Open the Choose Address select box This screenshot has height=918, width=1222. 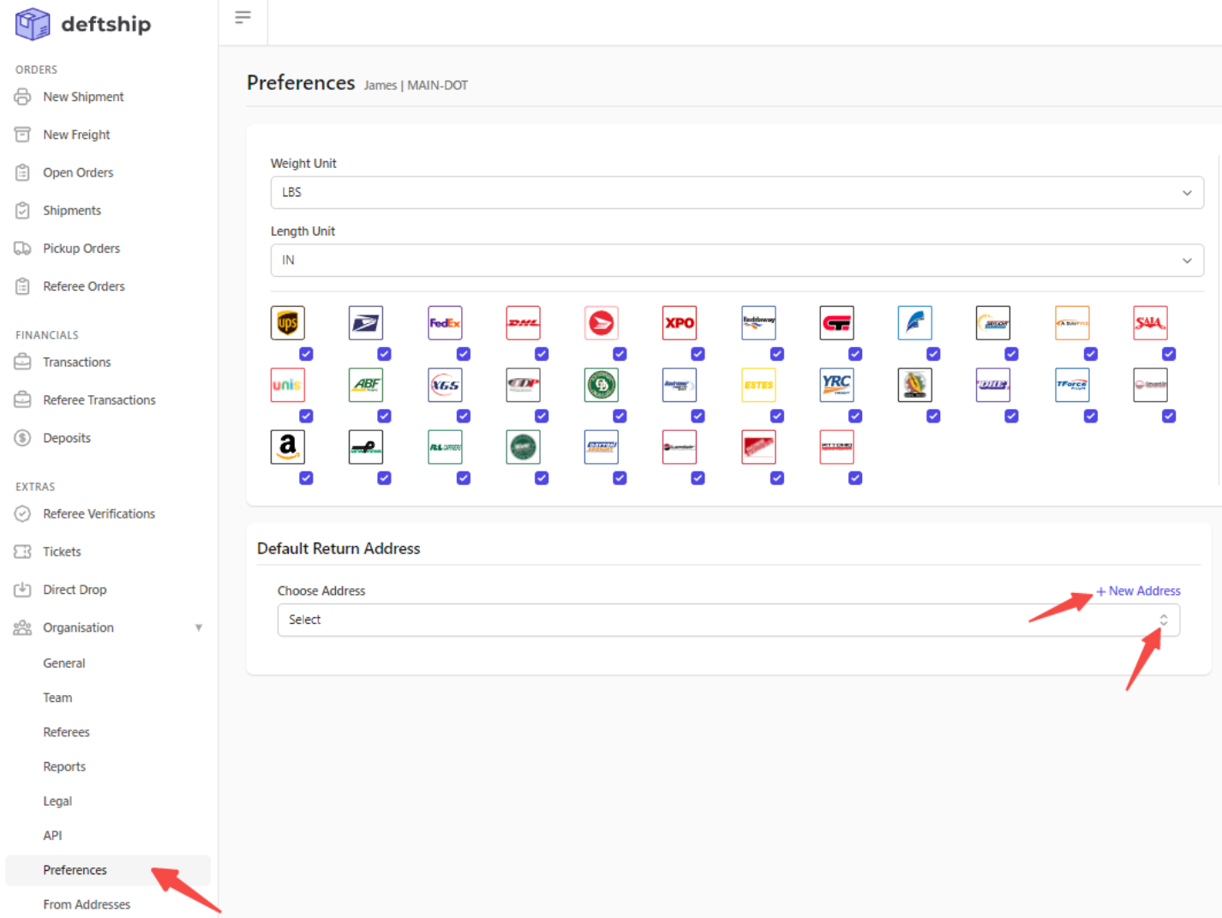728,620
